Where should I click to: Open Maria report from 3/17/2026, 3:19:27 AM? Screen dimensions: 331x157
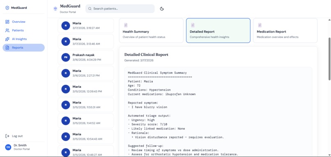(86, 25)
